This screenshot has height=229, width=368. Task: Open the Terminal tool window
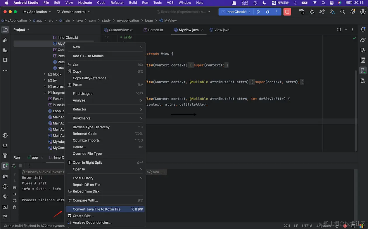click(x=5, y=207)
